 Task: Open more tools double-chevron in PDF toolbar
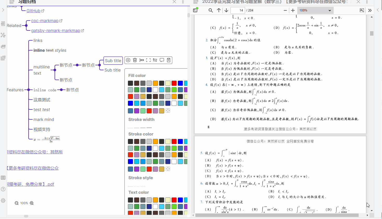370,10
